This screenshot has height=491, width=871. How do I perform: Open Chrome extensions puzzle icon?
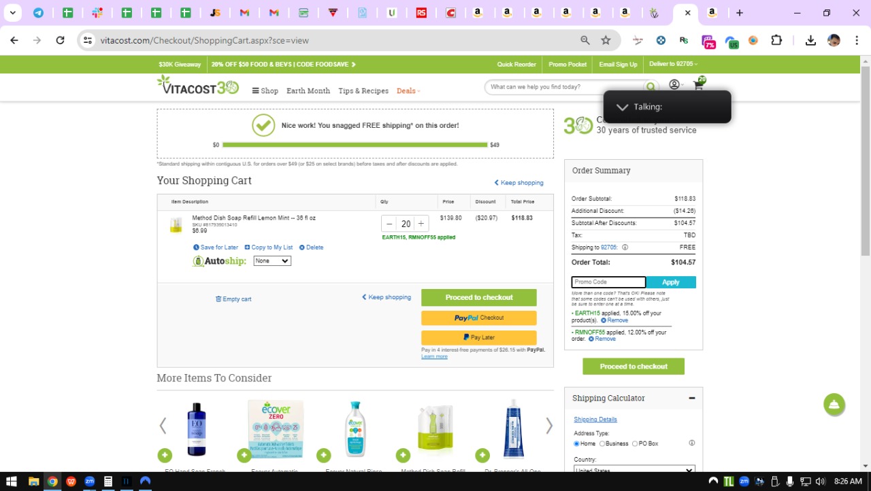(776, 40)
